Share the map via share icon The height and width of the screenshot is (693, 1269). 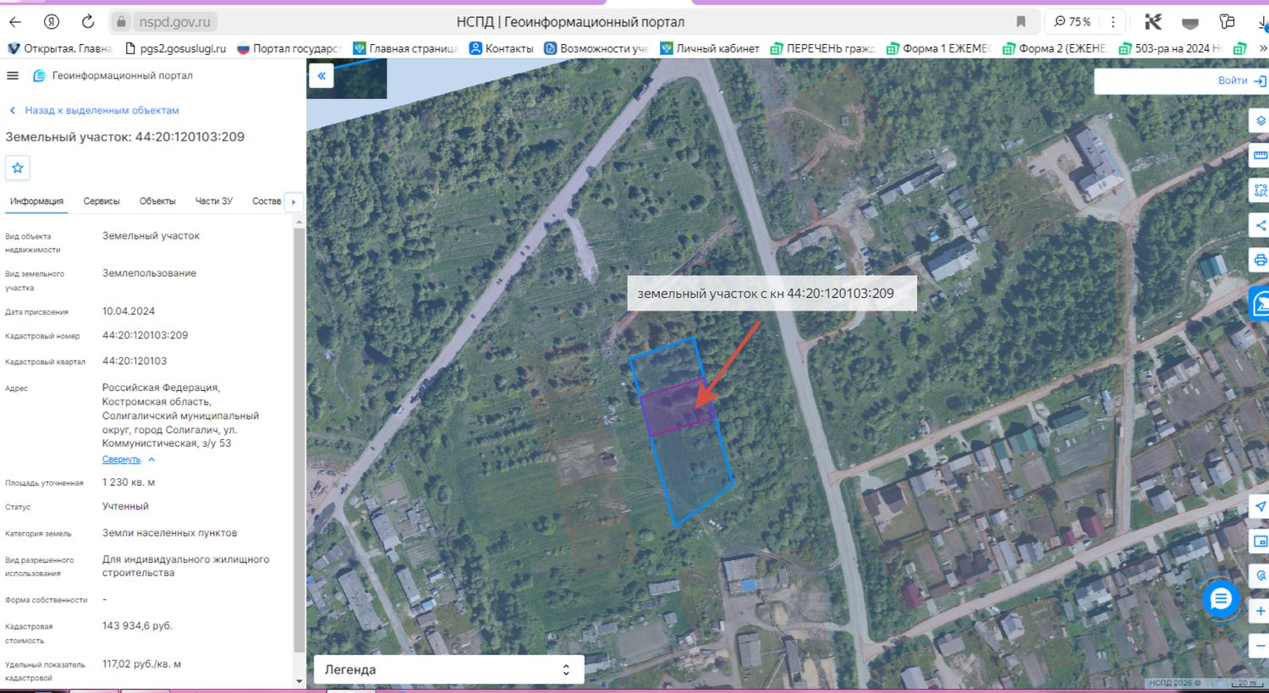click(1260, 225)
